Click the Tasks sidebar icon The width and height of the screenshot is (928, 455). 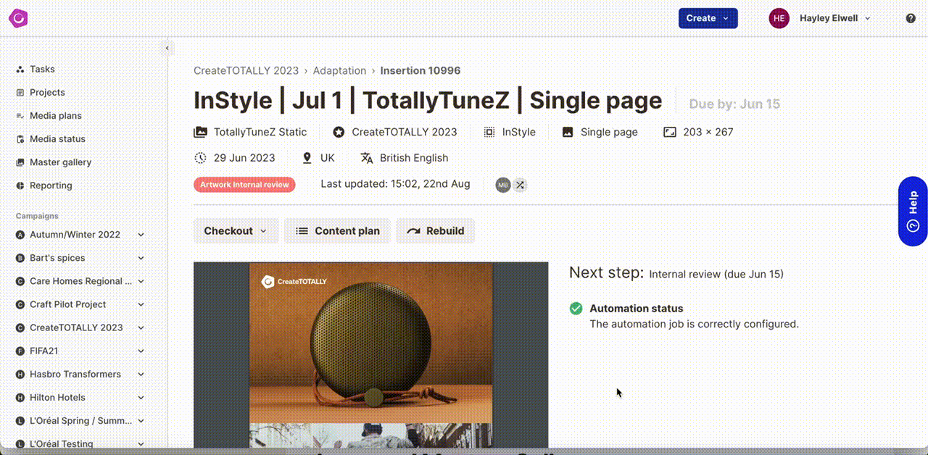coord(20,70)
